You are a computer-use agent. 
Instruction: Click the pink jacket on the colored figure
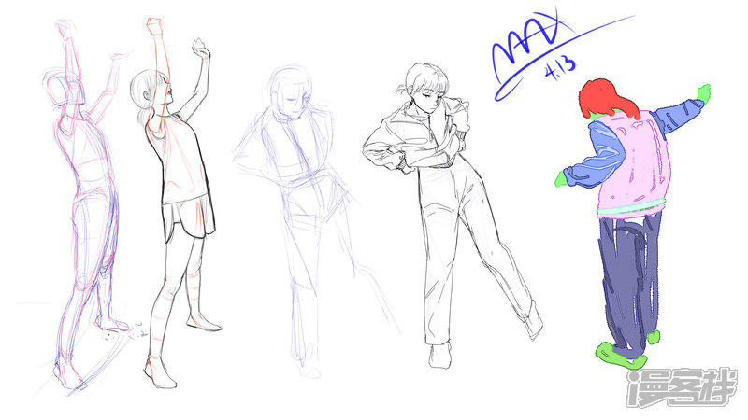click(633, 168)
